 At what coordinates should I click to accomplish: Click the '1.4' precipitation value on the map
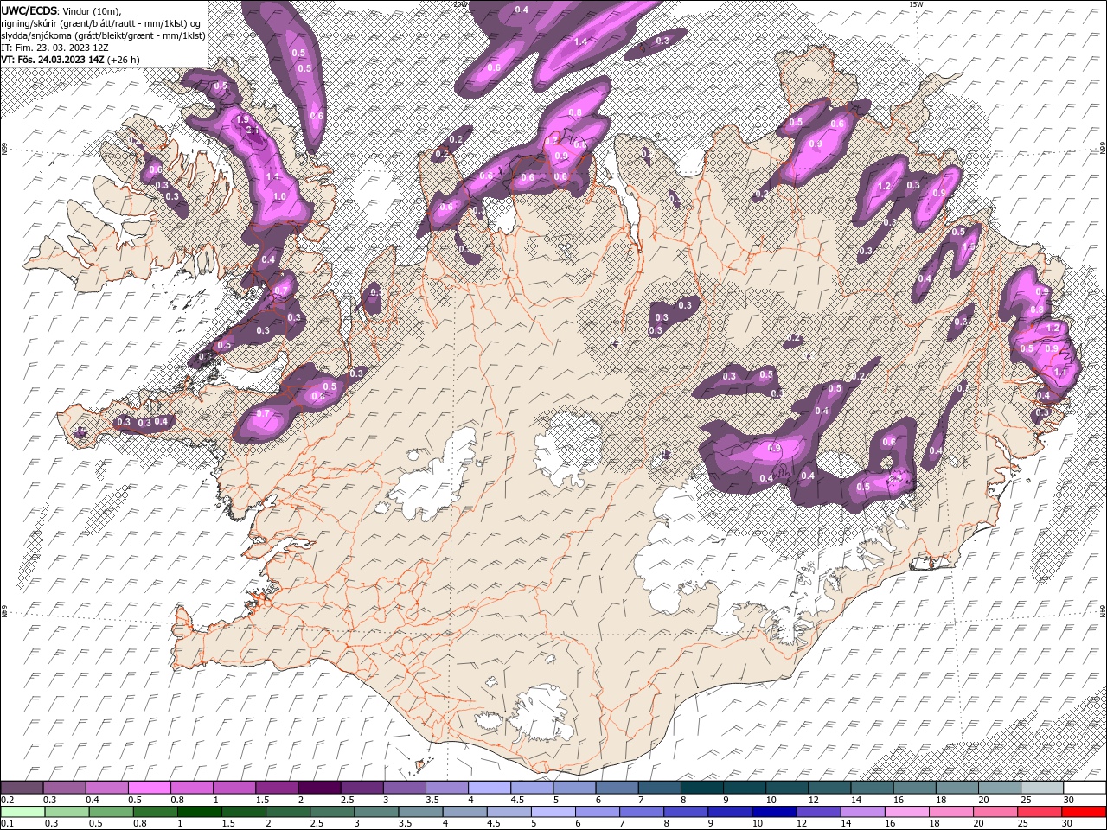580,41
